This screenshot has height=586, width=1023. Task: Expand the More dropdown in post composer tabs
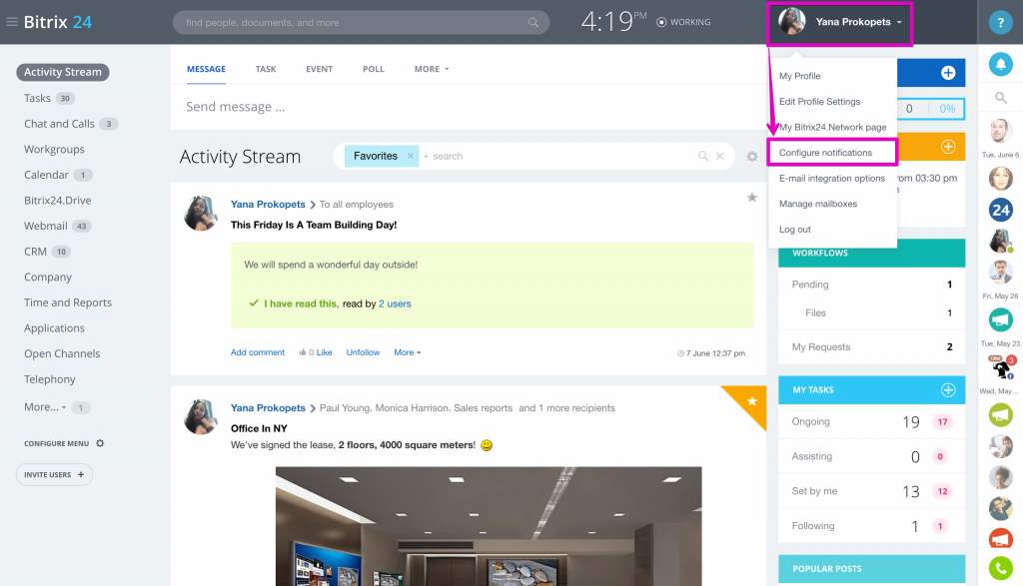tap(432, 69)
